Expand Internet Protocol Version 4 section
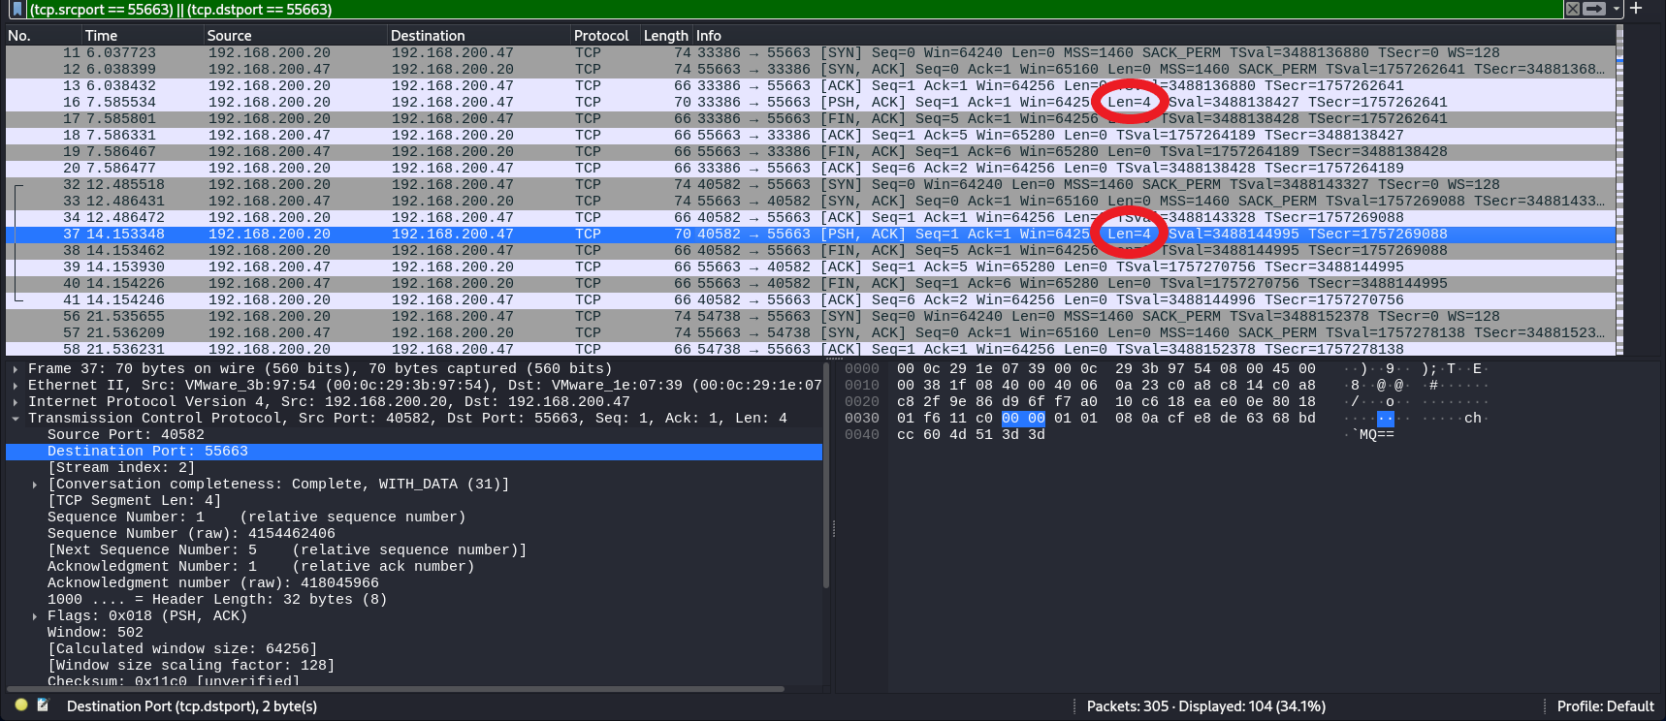This screenshot has height=721, width=1666. point(16,402)
